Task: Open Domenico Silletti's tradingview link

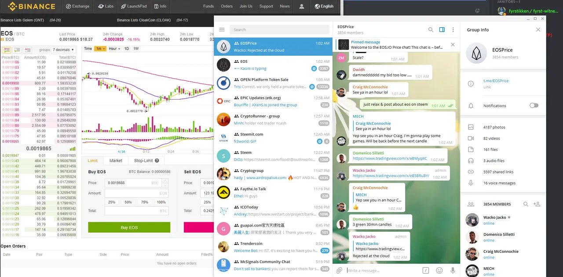Action: [x=390, y=158]
